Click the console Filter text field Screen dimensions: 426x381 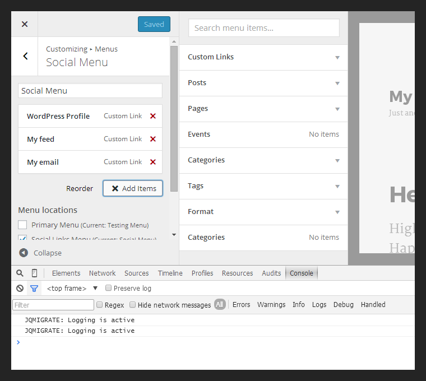point(53,305)
